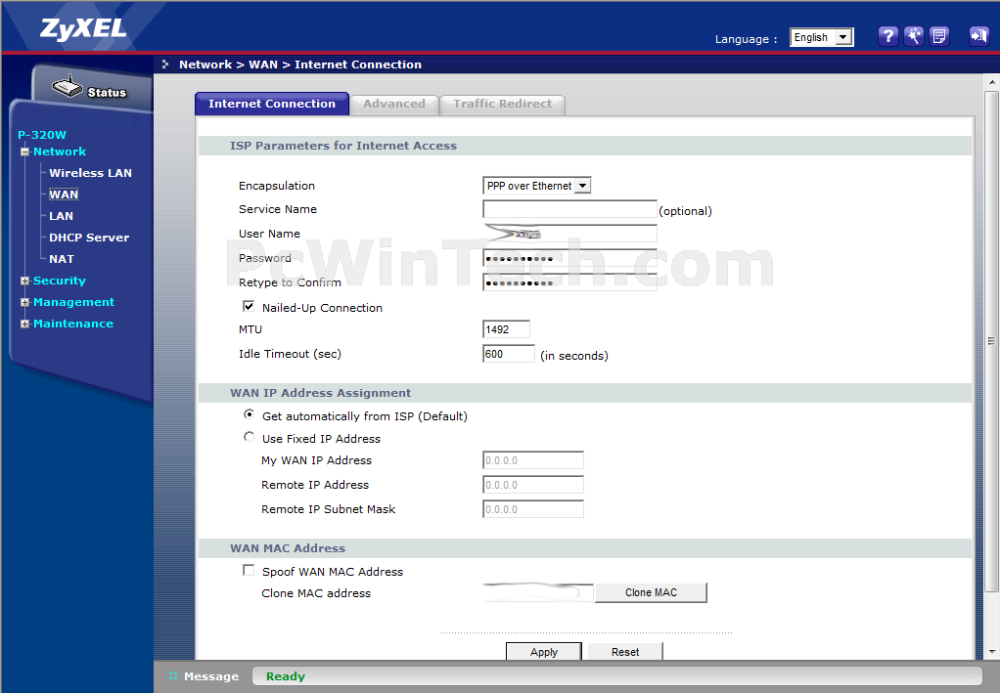Open the About page icon in header
Image resolution: width=1000 pixels, height=693 pixels.
(938, 36)
